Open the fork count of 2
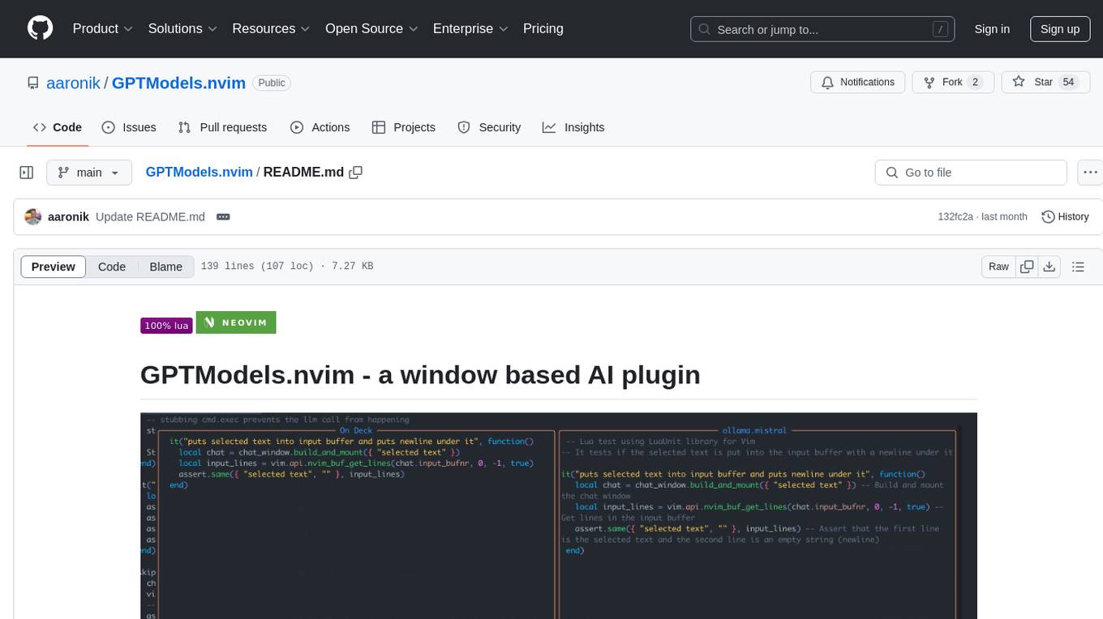This screenshot has width=1103, height=619. (976, 82)
